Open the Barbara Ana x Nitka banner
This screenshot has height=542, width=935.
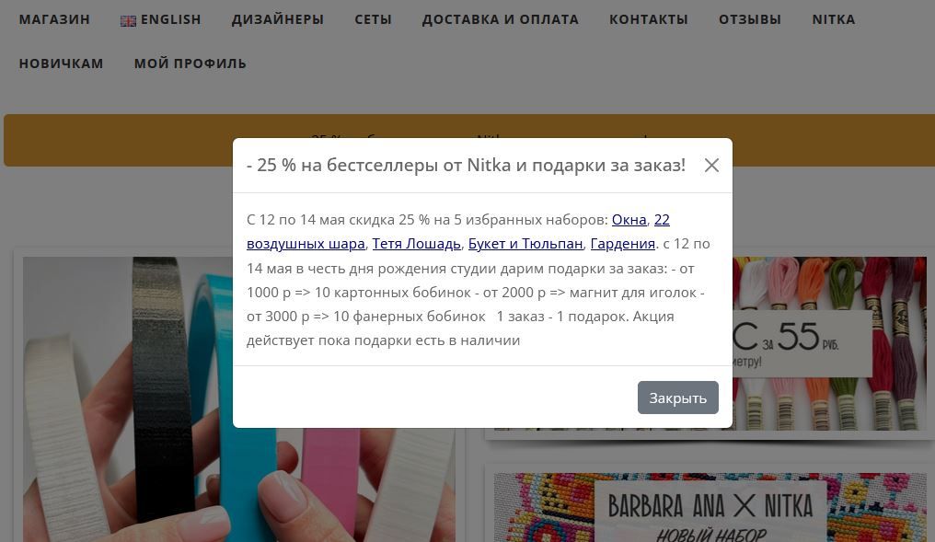710,507
